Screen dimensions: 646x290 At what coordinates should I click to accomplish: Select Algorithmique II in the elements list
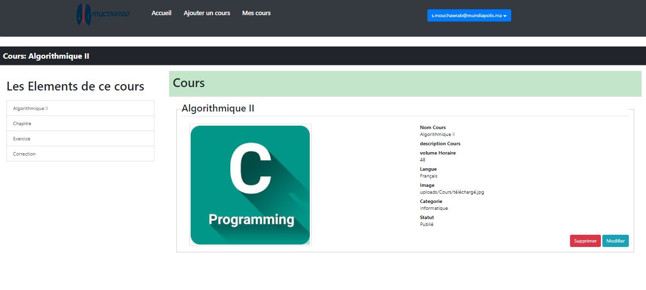pos(80,109)
